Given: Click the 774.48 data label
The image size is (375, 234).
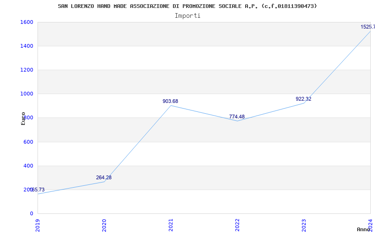Looking at the screenshot, I should click(x=237, y=117).
